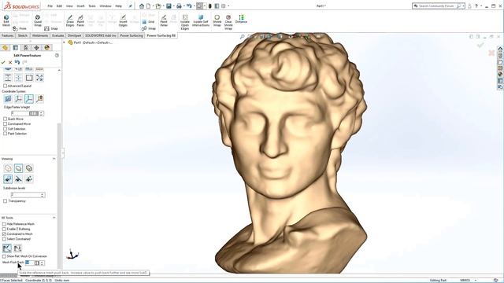Open the units dropdown in status bar
The width and height of the screenshot is (504, 283).
(476, 280)
